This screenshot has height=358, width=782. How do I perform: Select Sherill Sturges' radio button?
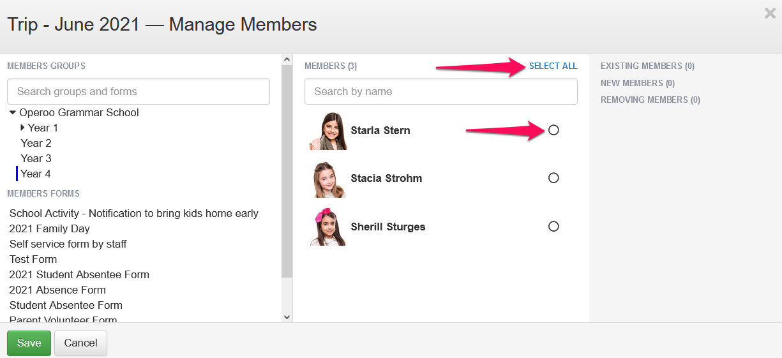pos(553,227)
